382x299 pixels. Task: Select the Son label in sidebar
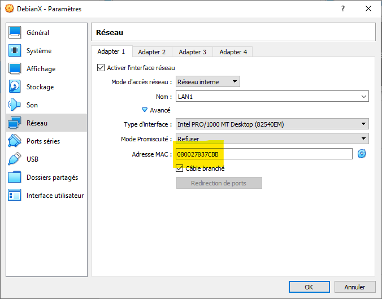point(32,105)
